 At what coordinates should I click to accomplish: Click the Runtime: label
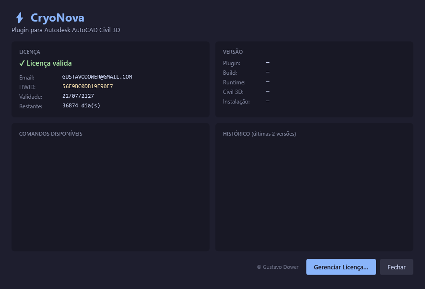[234, 82]
